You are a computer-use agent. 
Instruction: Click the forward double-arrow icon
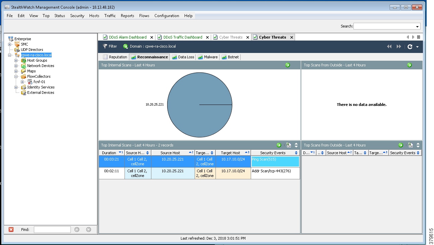click(x=399, y=47)
